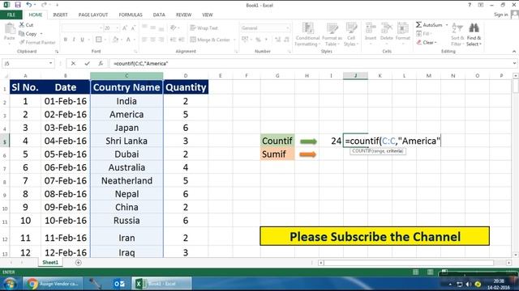This screenshot has height=291, width=519.
Task: Click the Save icon in quick access toolbar
Action: point(18,5)
